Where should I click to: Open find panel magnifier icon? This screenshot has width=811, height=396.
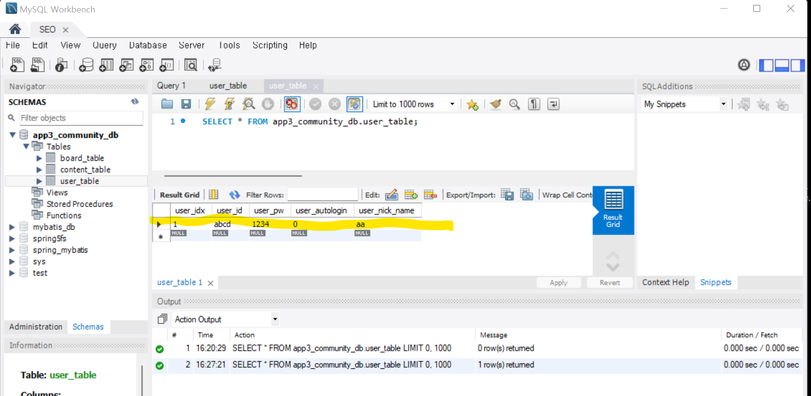point(515,104)
